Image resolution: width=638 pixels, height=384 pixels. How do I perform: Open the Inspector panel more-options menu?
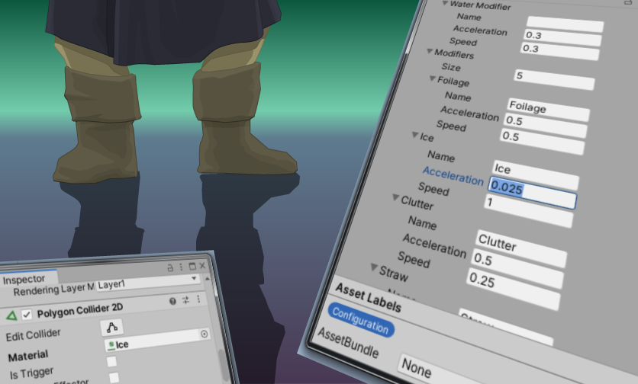(181, 267)
